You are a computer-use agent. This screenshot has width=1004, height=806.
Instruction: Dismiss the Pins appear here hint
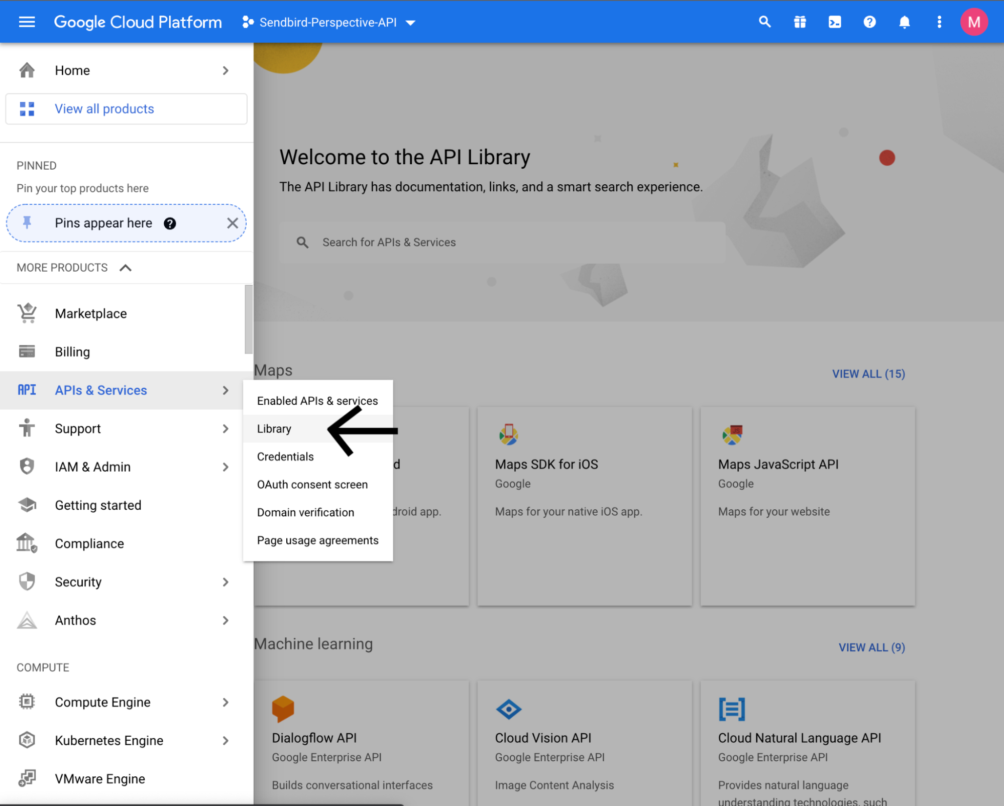(232, 223)
